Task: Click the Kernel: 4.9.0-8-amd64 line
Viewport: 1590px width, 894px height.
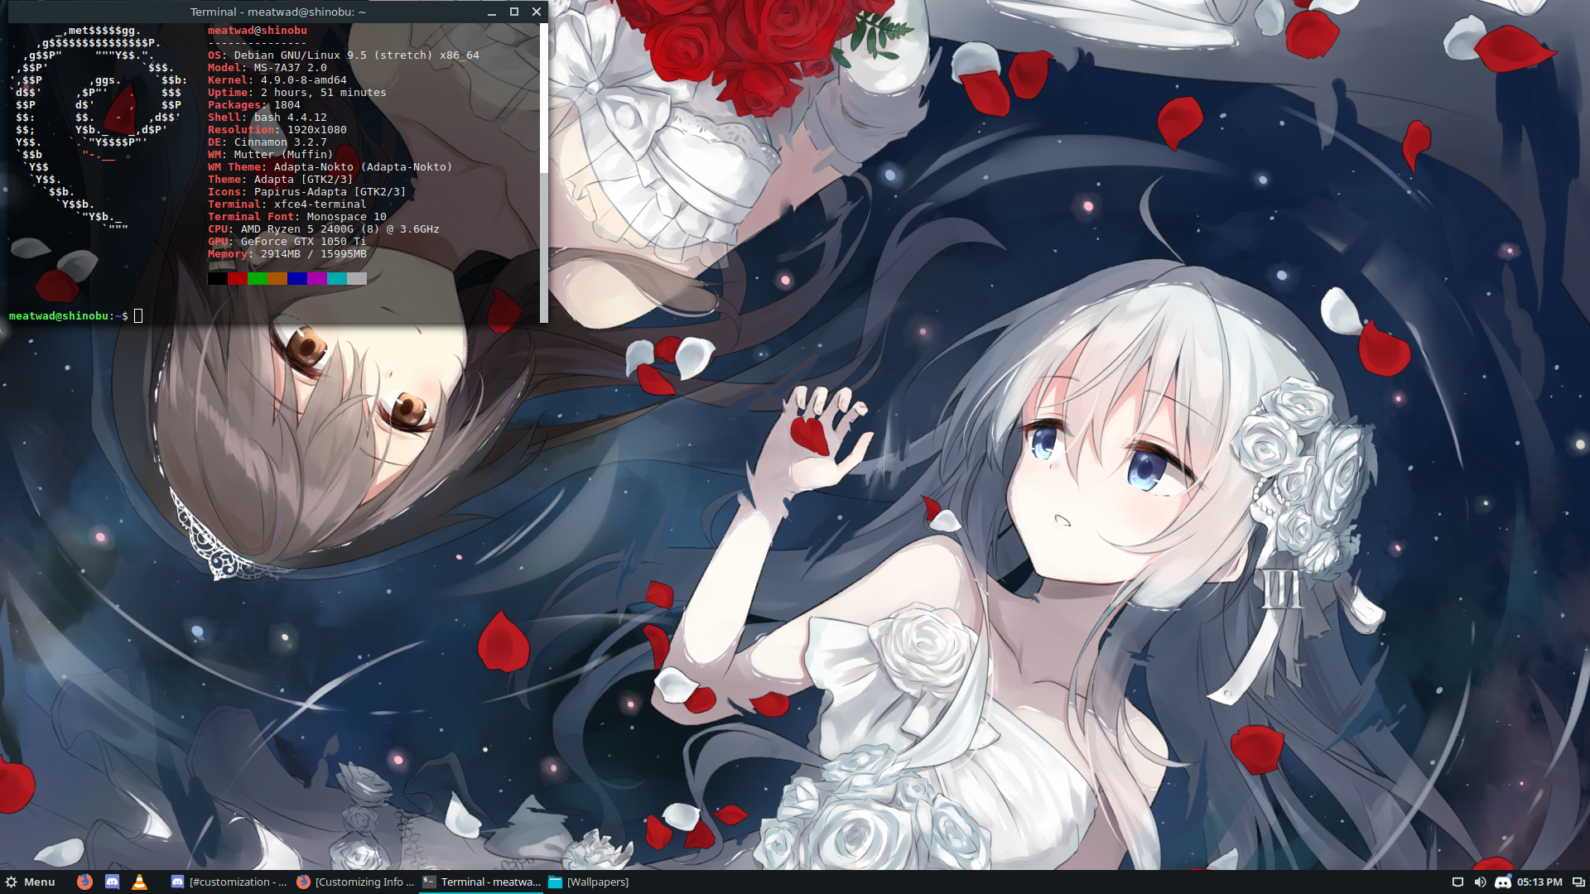Action: pos(277,80)
